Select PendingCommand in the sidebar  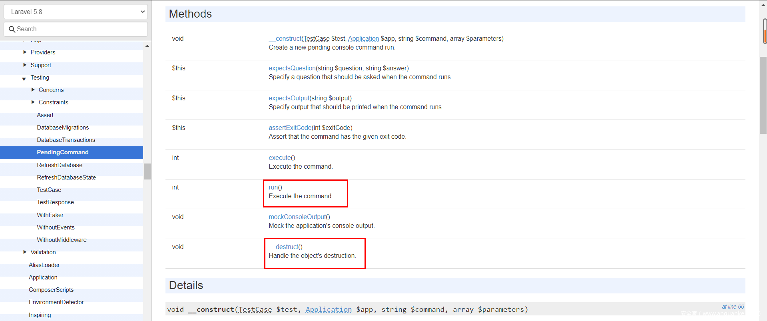coord(63,152)
